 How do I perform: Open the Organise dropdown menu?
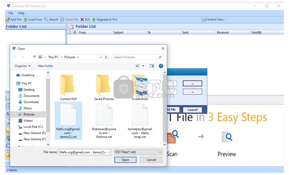tap(22, 66)
